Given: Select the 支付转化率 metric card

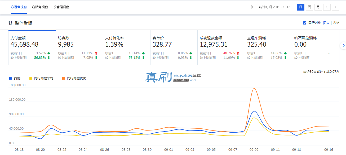Looking at the screenshot, I should tap(127, 48).
